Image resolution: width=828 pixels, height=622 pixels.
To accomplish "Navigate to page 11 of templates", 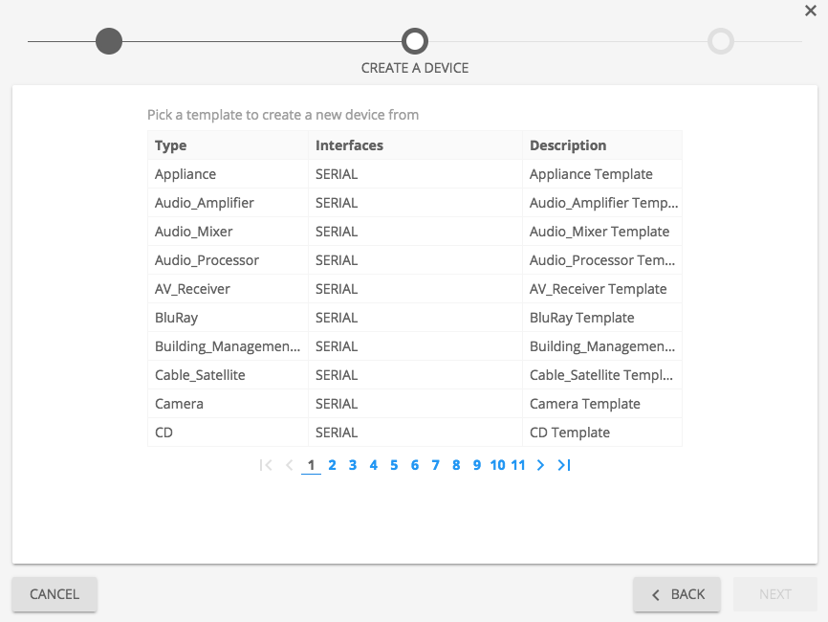I will [518, 465].
